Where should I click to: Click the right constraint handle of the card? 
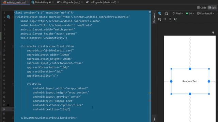coord(209,81)
